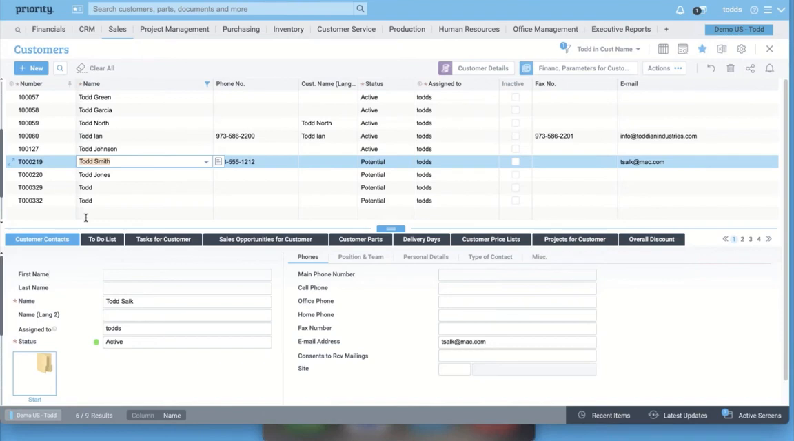Click the Start link under folder thumbnail
Viewport: 794px width, 441px height.
[34, 400]
